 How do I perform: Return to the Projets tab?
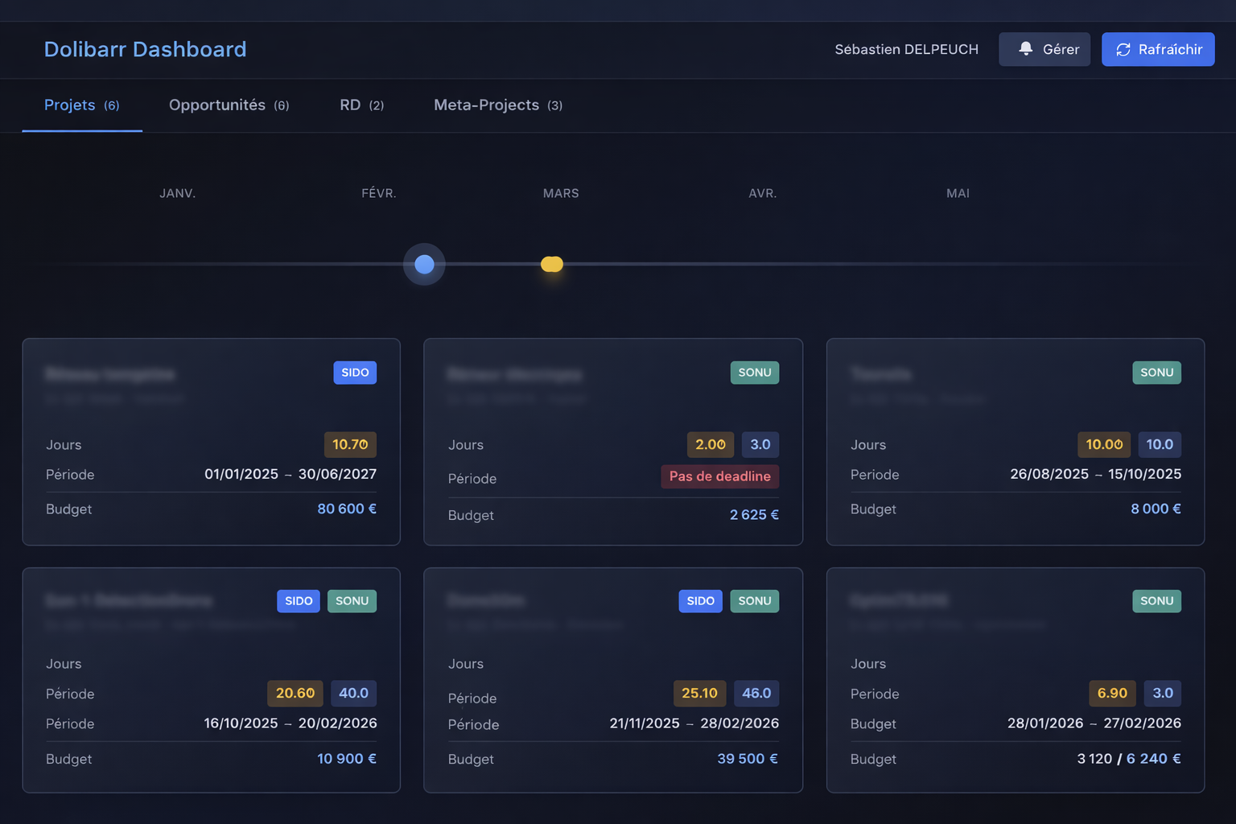point(70,105)
